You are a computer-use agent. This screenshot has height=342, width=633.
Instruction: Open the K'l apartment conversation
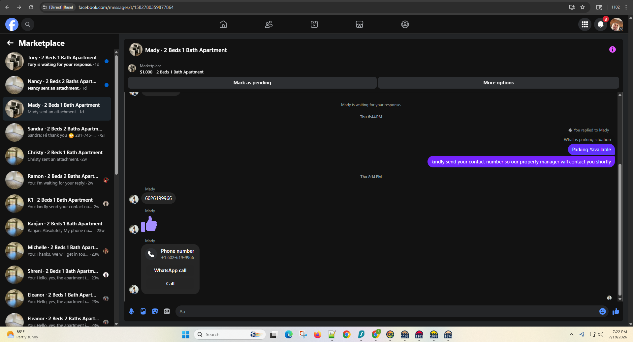tap(57, 204)
